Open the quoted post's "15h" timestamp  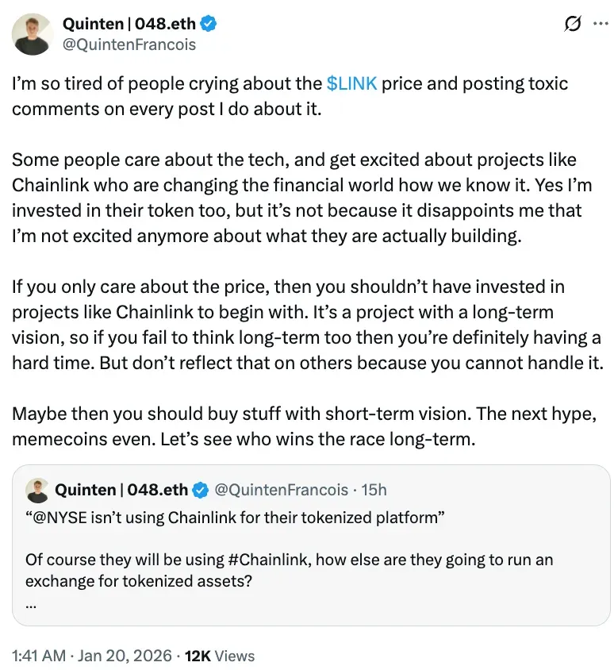coord(374,490)
